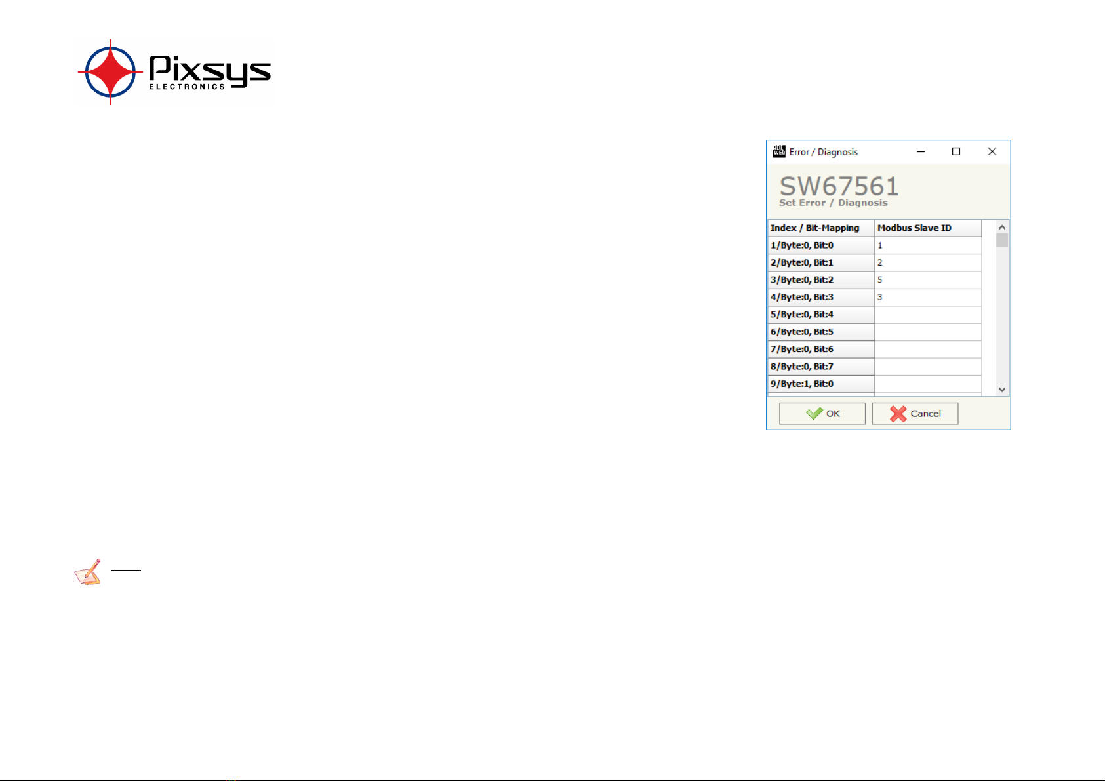
Task: Click the OK button with green checkmark
Action: (x=822, y=414)
